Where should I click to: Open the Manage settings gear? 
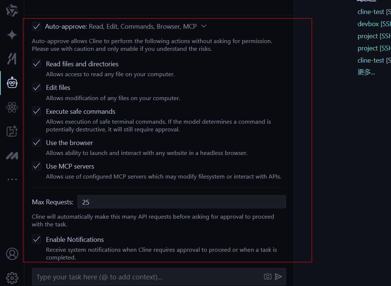12,278
